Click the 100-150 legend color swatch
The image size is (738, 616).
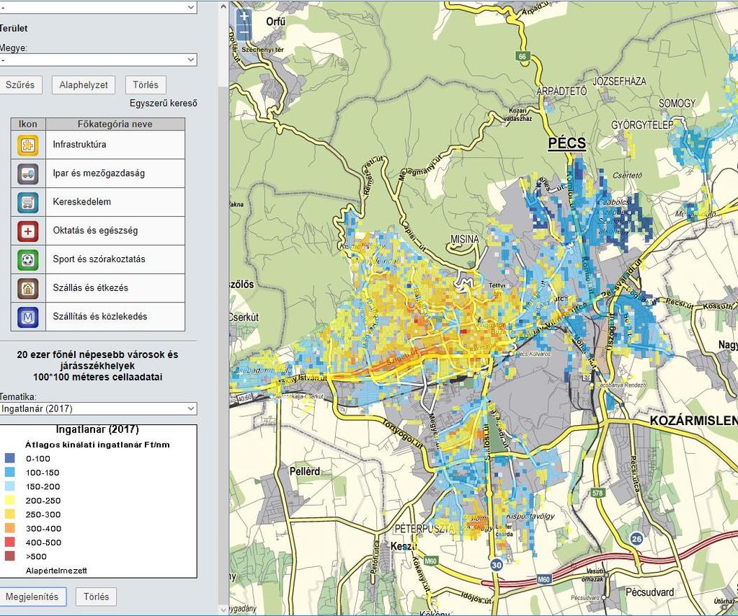pyautogui.click(x=9, y=472)
